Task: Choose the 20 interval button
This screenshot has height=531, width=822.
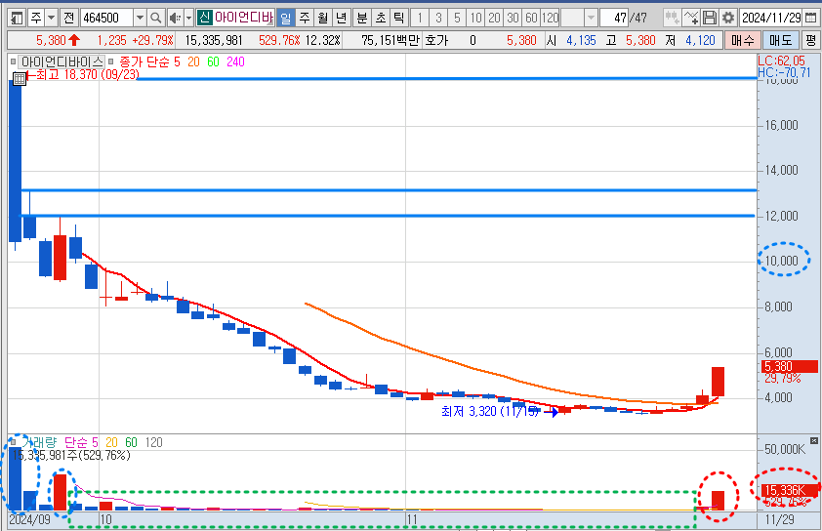Action: click(x=494, y=19)
